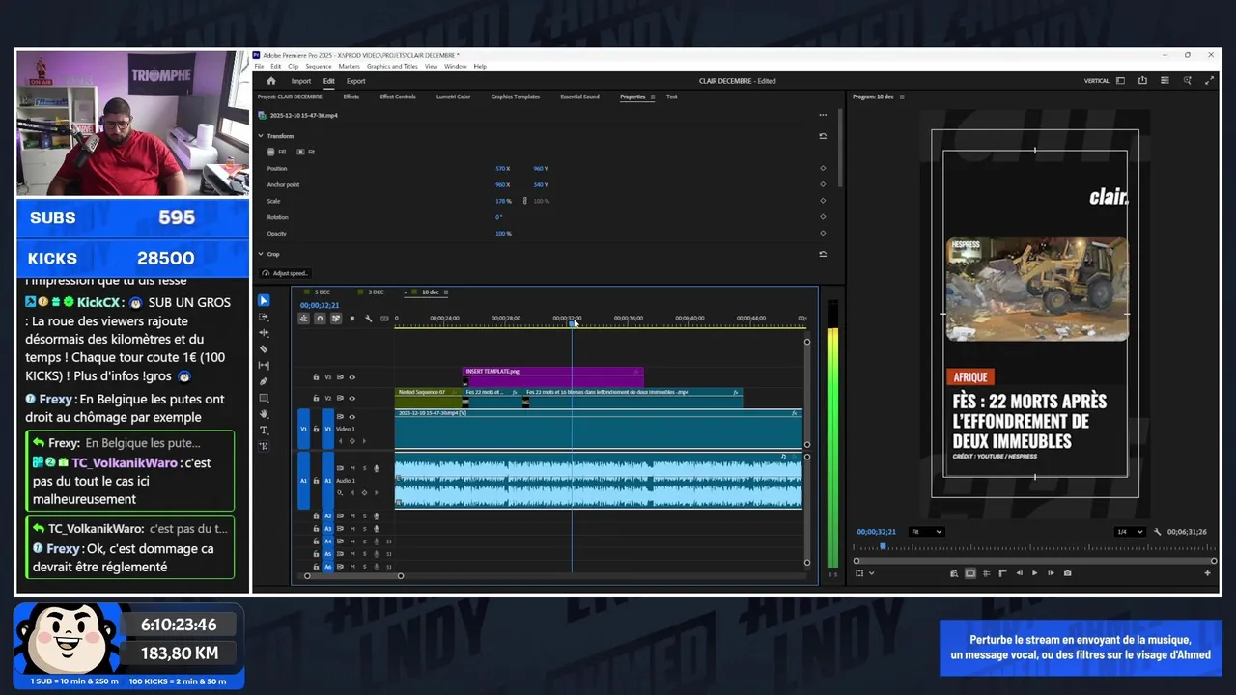Open Program Monitor settings wrench
Image resolution: width=1236 pixels, height=695 pixels.
(1157, 532)
